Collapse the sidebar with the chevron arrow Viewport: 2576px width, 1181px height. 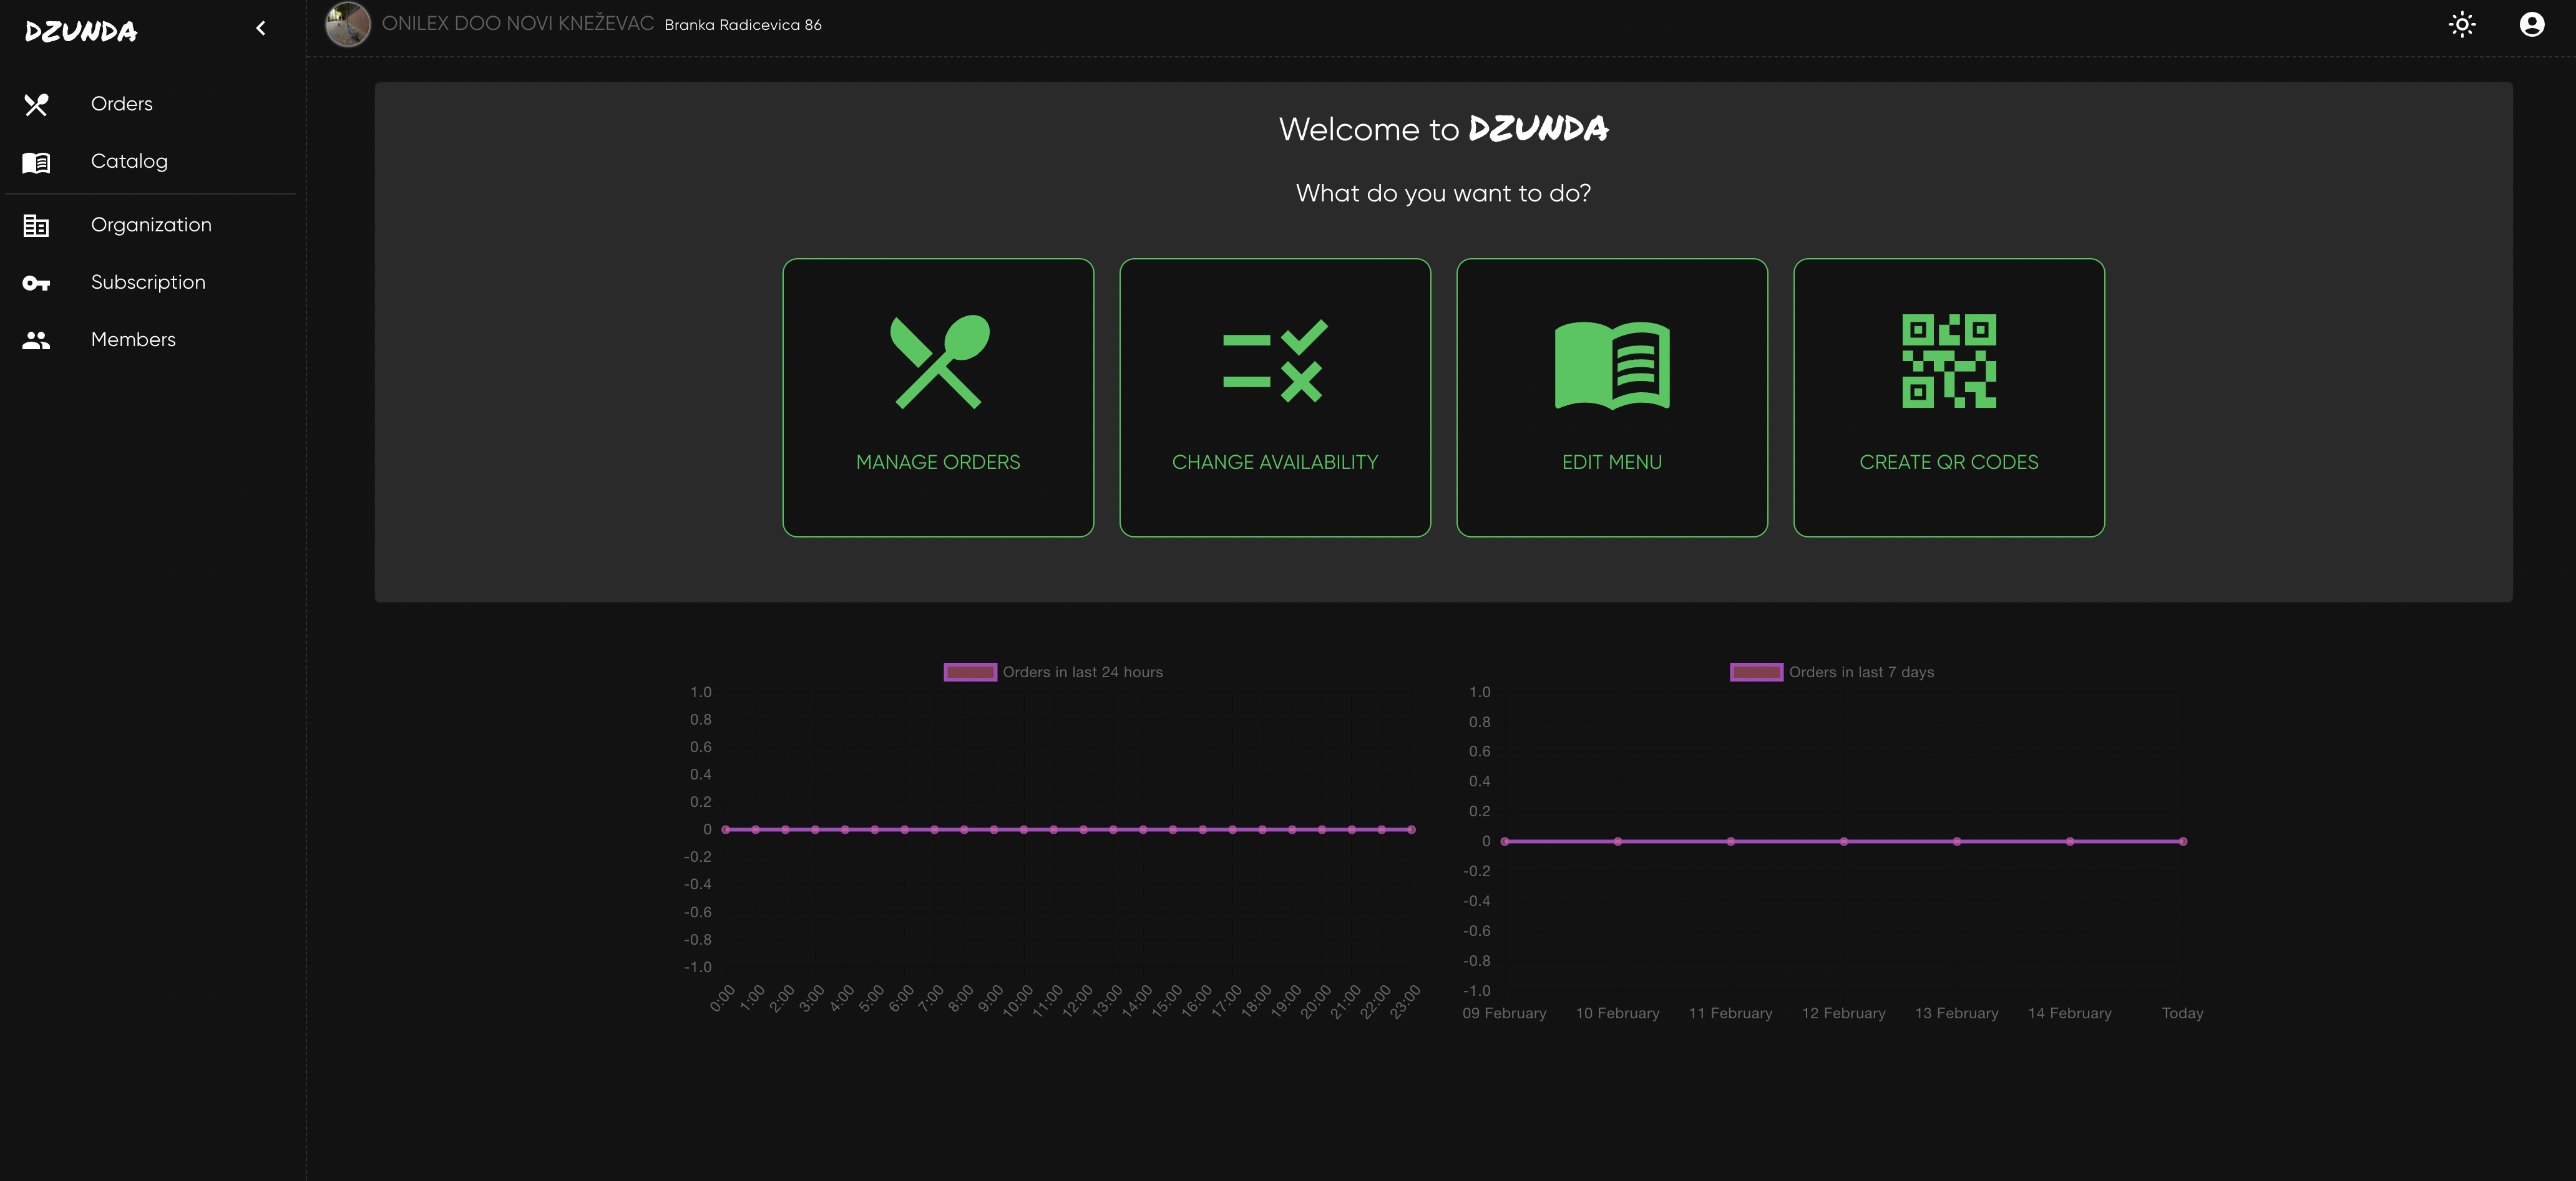tap(261, 29)
